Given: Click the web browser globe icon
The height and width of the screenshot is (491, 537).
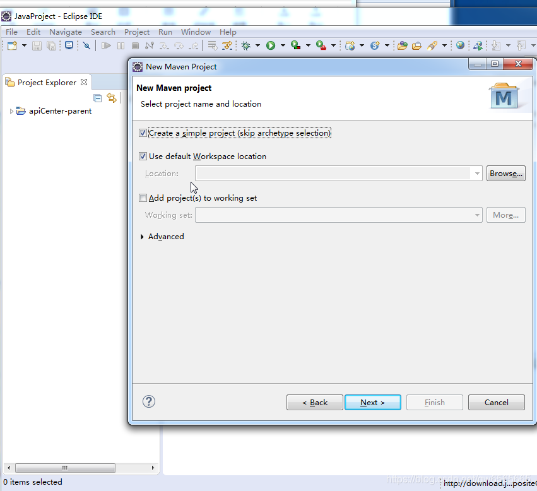Looking at the screenshot, I should tap(460, 45).
